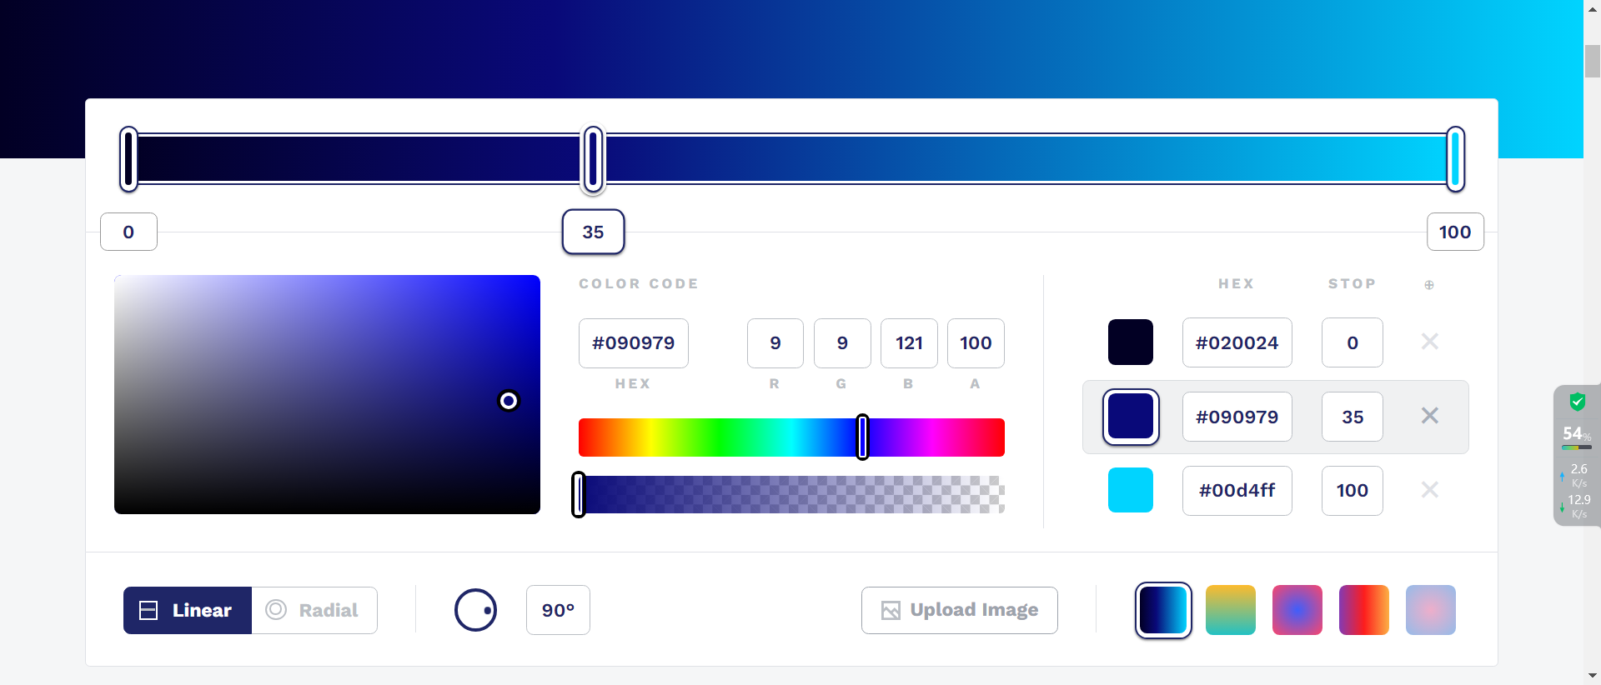Click the color code HEX input field

[x=633, y=343]
